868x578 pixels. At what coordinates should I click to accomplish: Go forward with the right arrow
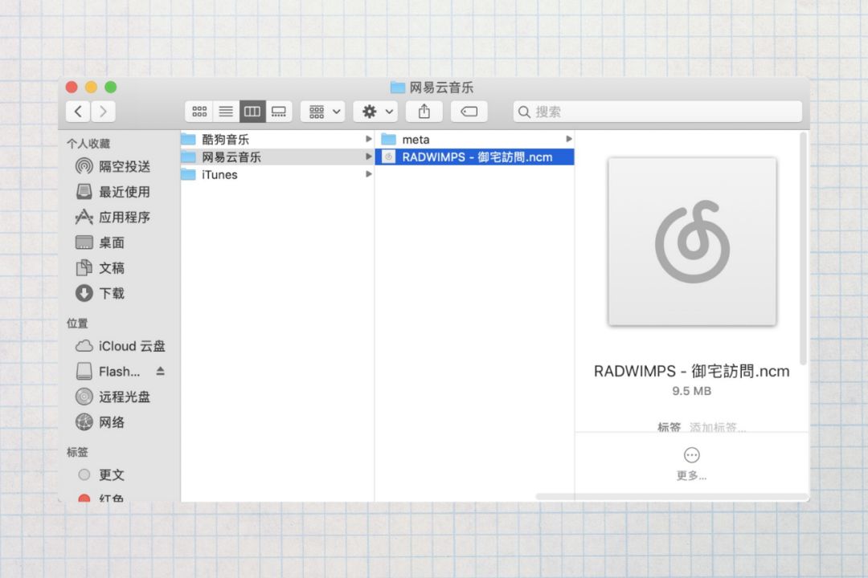pos(103,112)
